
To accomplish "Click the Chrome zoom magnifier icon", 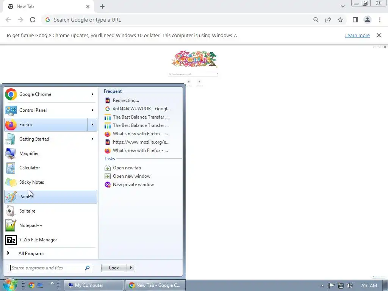I will click(x=316, y=20).
